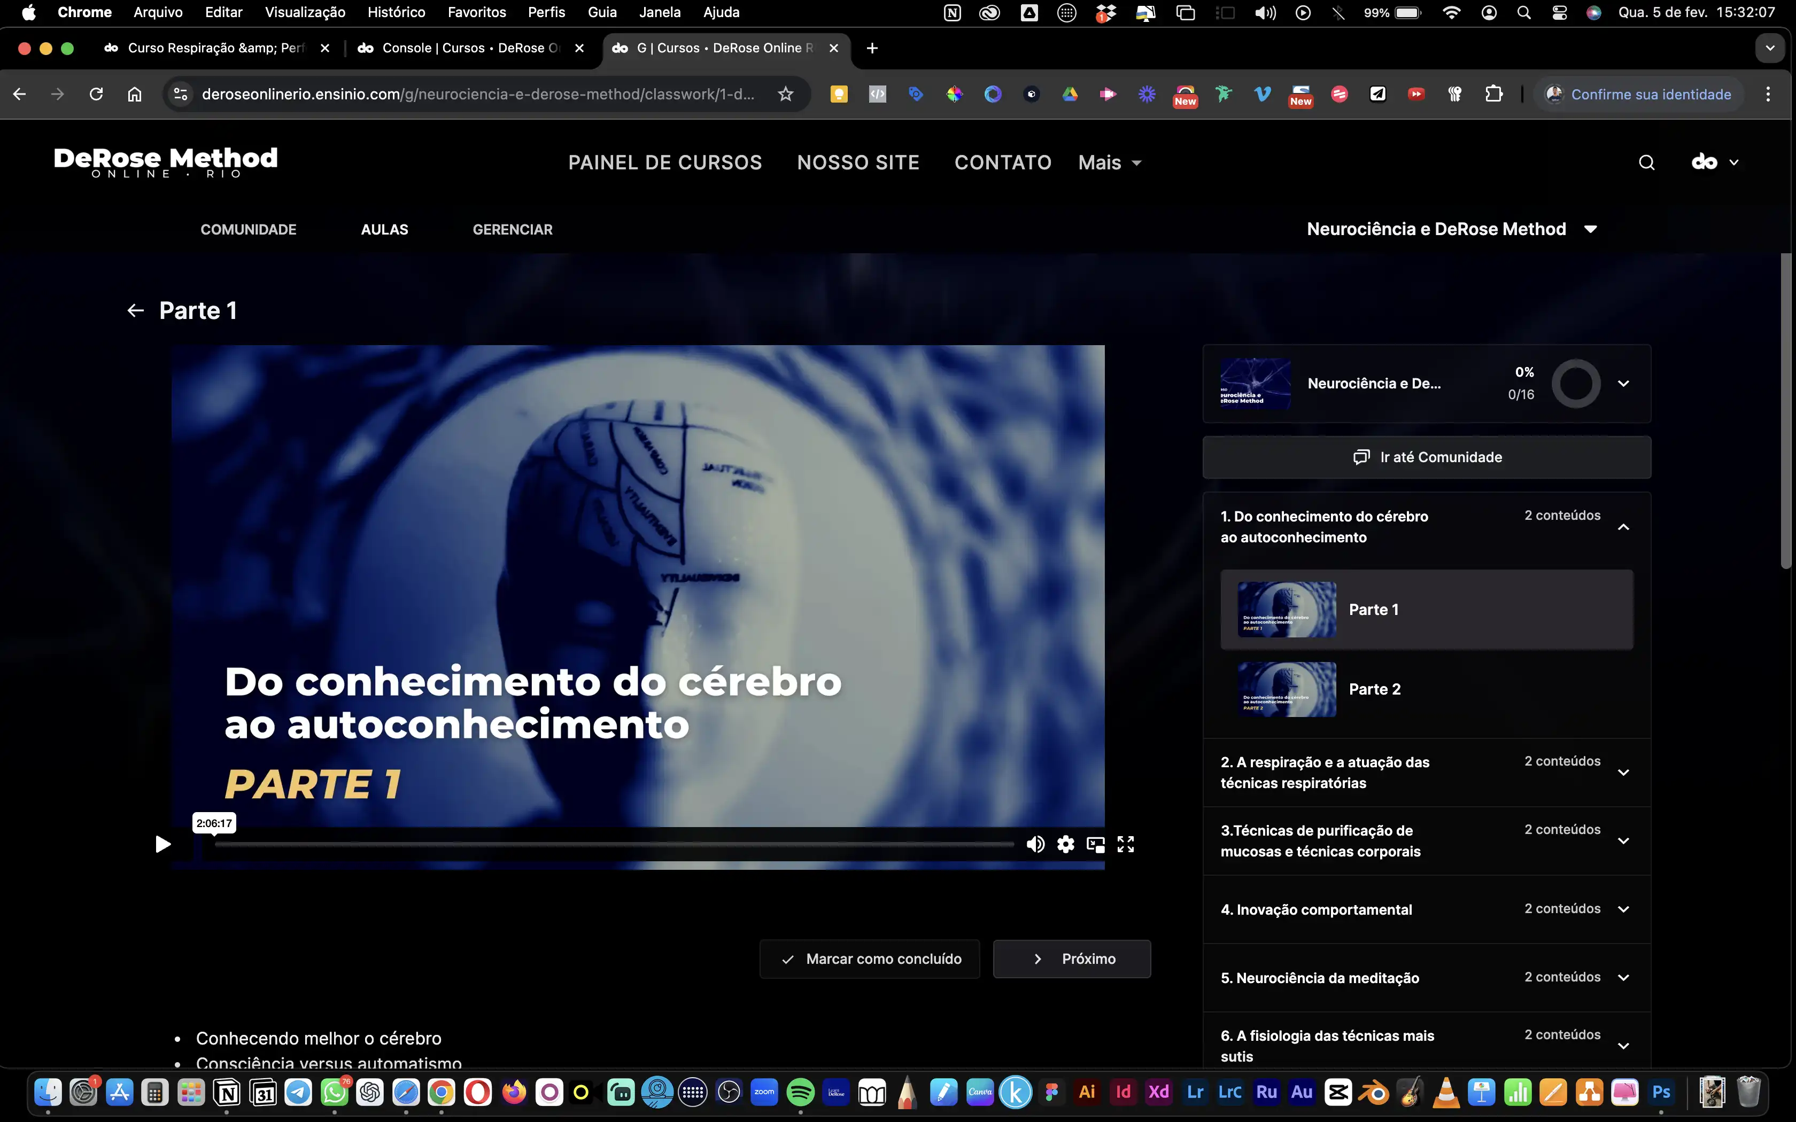
Task: Play the Parte 1 video
Action: coord(162,844)
